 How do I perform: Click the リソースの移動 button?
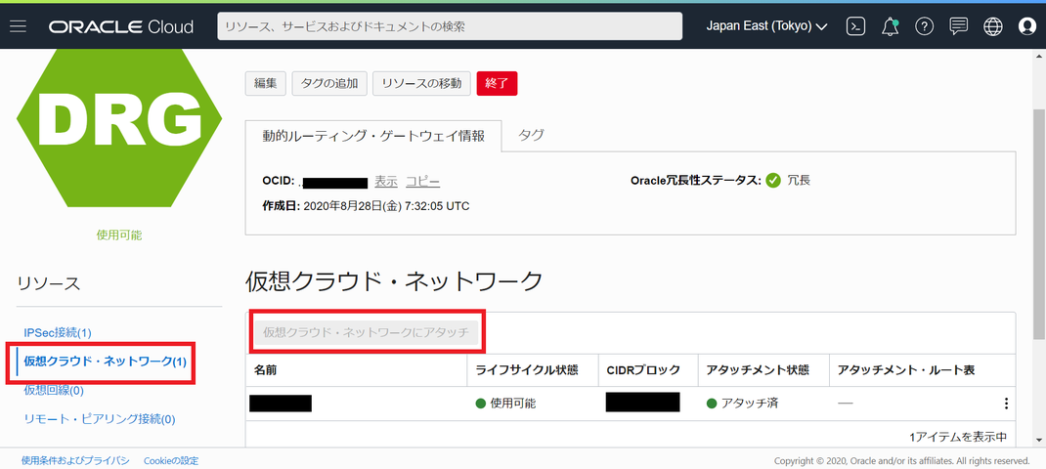tap(421, 83)
